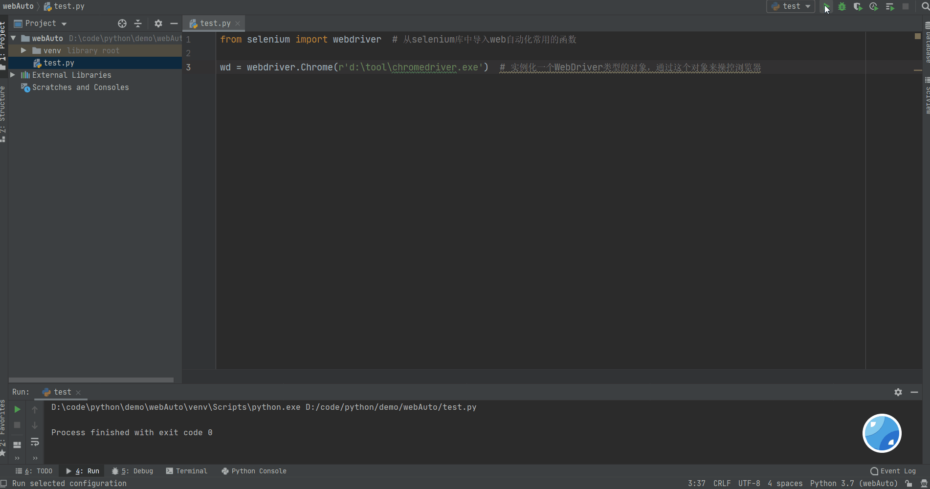Open Run panel settings gear

[x=898, y=392]
